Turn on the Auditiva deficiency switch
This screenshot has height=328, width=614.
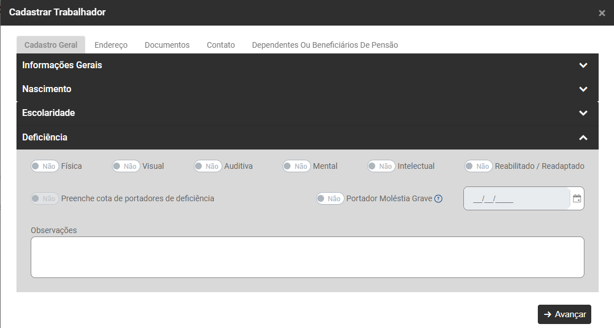tap(208, 166)
